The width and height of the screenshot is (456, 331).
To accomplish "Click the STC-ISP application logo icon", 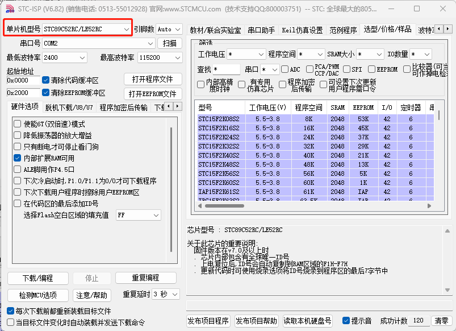I will coord(10,9).
